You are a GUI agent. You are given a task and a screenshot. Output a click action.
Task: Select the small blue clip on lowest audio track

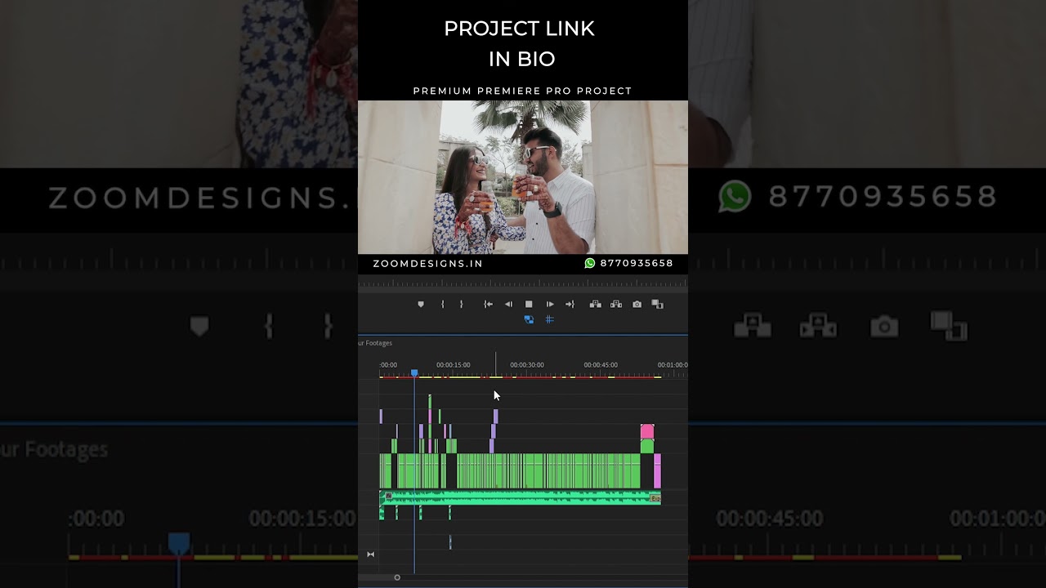[450, 542]
